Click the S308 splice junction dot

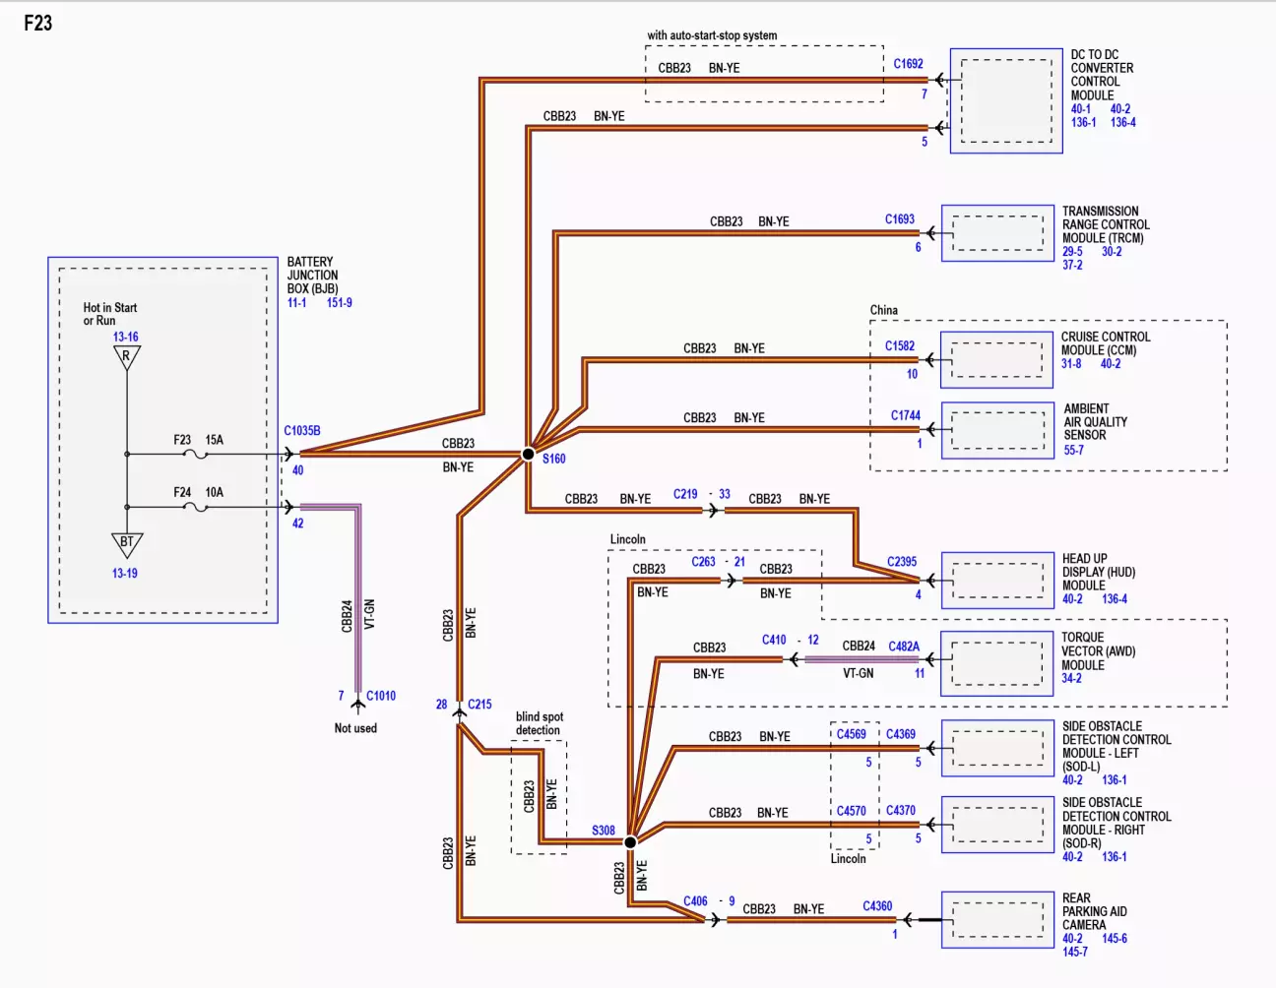coord(630,841)
